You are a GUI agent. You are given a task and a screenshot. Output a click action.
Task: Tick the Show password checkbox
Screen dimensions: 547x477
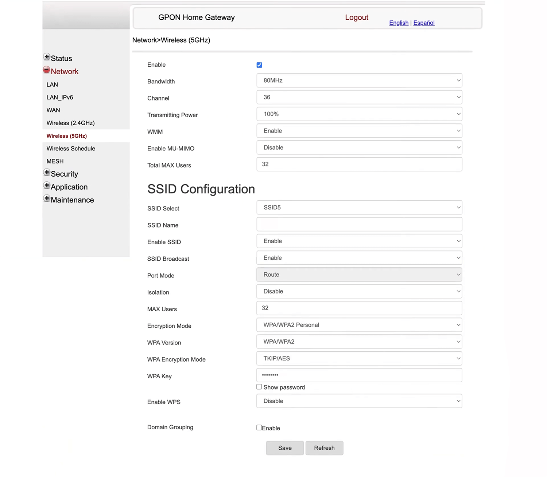pos(259,387)
